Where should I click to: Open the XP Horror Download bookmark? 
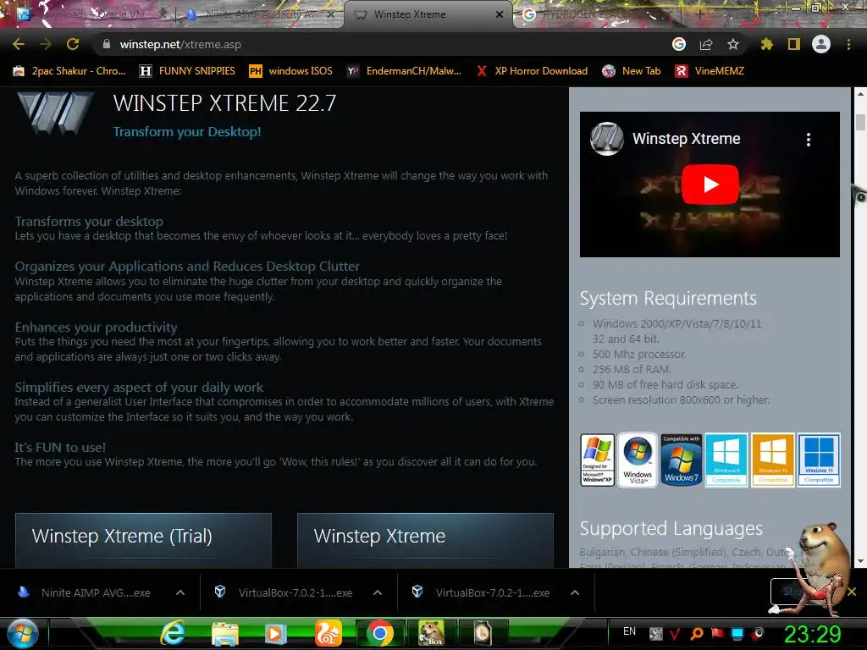pyautogui.click(x=532, y=71)
